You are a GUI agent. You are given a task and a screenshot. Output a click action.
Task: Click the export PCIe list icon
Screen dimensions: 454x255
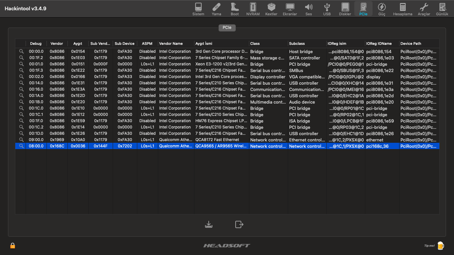239,224
